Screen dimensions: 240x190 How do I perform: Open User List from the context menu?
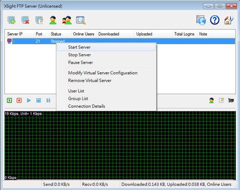point(106,91)
